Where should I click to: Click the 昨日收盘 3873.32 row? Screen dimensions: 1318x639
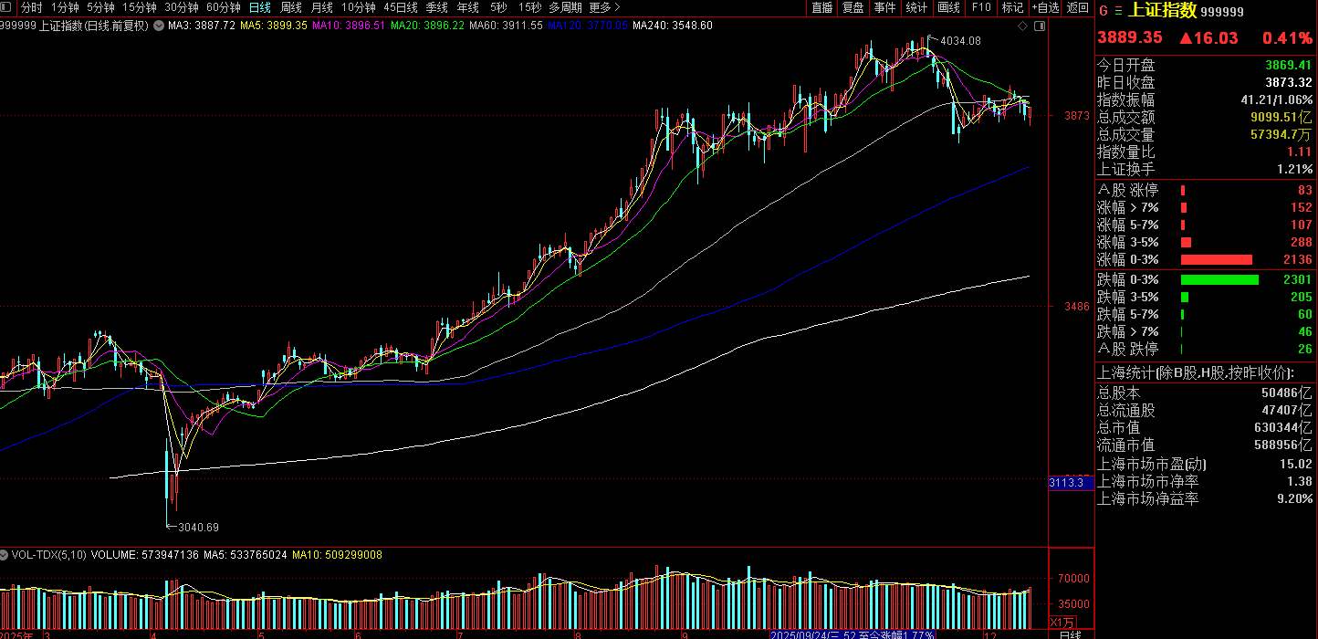(1205, 82)
